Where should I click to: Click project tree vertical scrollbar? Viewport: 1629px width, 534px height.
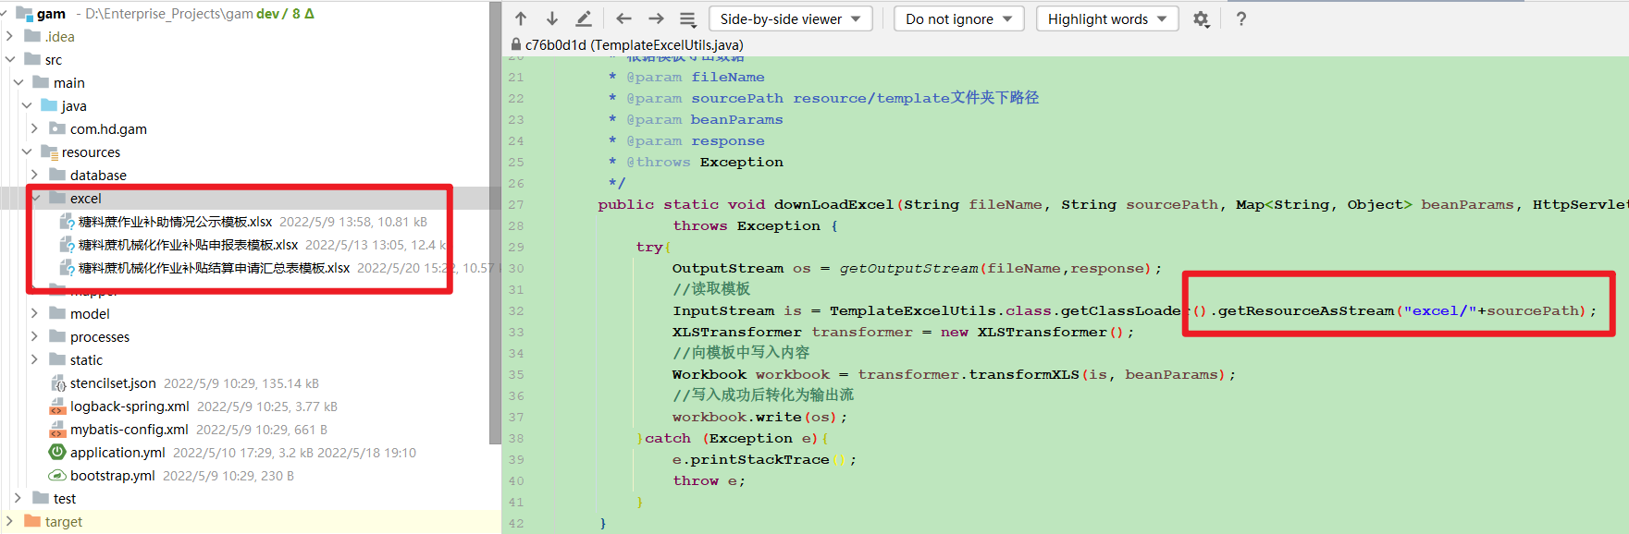point(495,222)
